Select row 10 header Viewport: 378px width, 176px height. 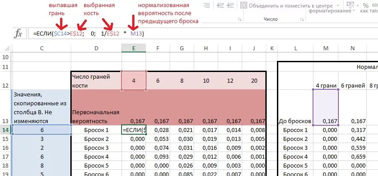coord(6,57)
